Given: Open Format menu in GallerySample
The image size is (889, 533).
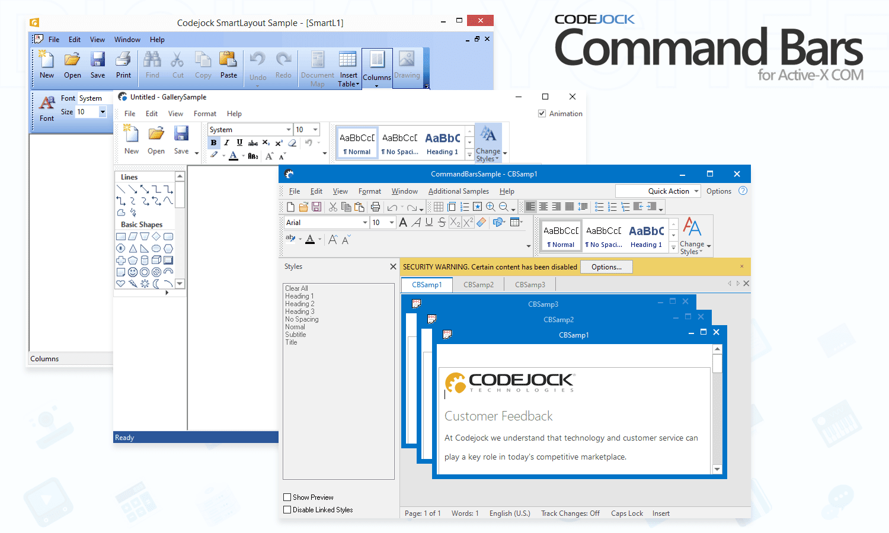Looking at the screenshot, I should (205, 114).
